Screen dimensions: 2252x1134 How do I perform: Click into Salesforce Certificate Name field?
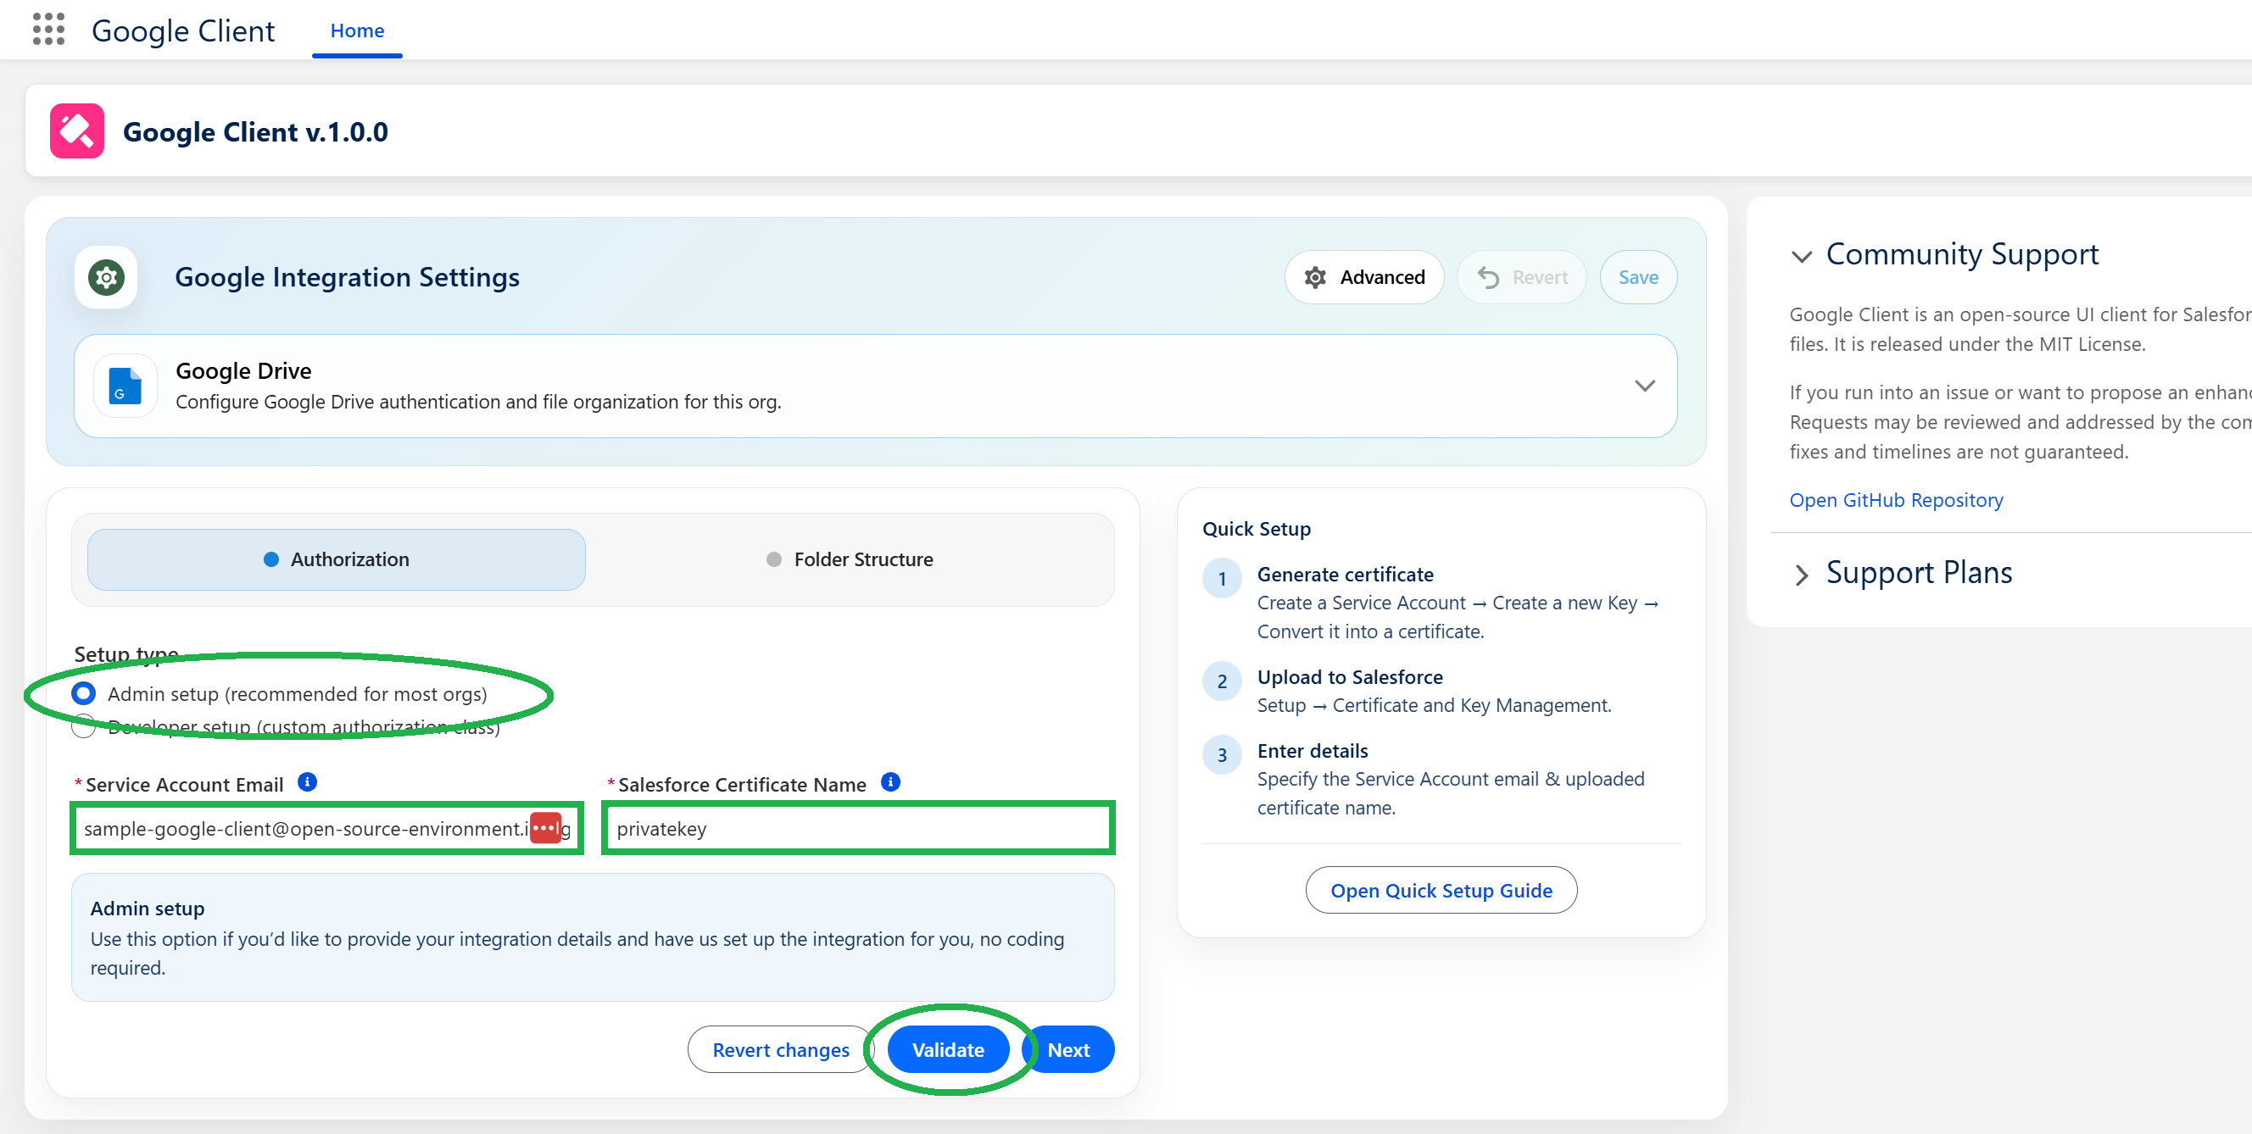coord(856,828)
